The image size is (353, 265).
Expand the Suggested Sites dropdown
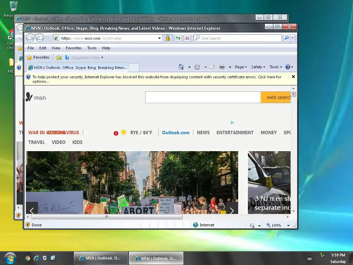pos(102,58)
